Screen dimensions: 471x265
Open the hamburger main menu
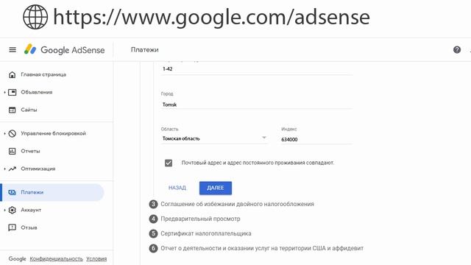(13, 50)
